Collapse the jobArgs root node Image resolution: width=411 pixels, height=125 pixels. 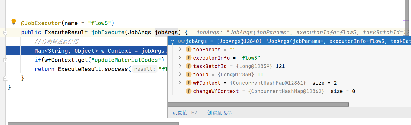[x=173, y=41]
